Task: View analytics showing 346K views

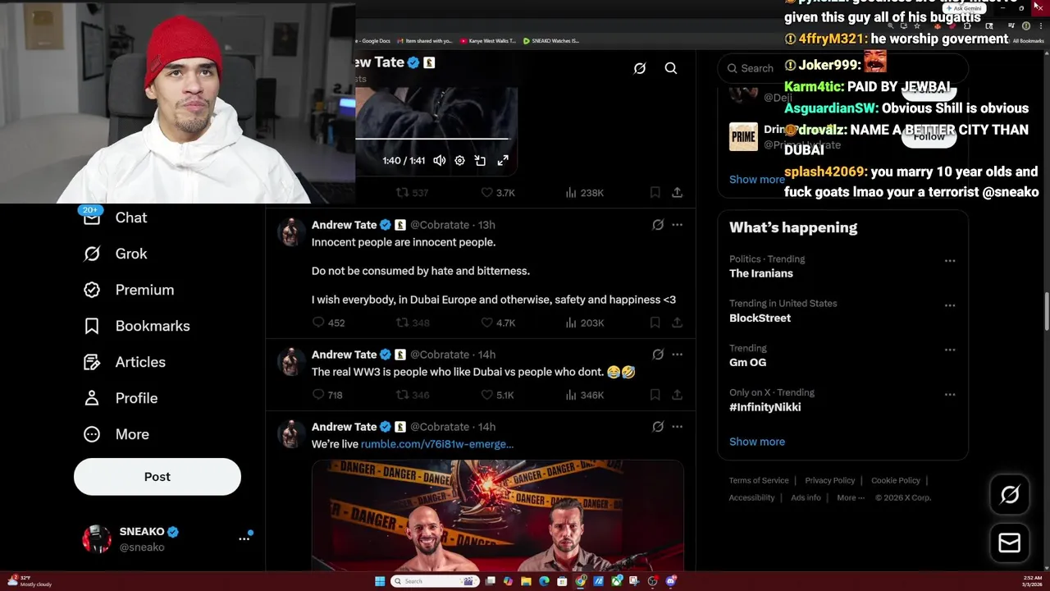Action: click(x=584, y=395)
